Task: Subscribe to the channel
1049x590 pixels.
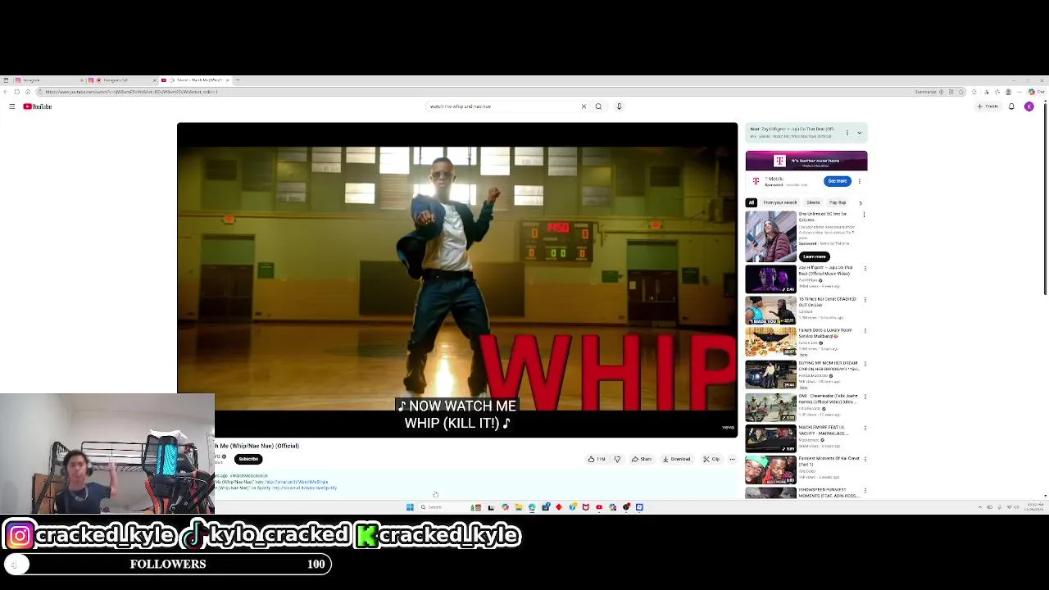Action: 248,459
